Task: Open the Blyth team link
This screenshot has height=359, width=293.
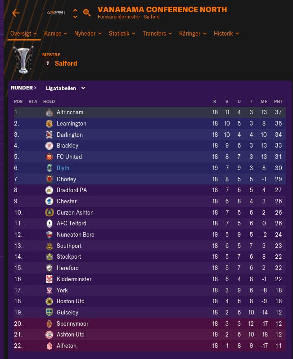Action: click(63, 168)
